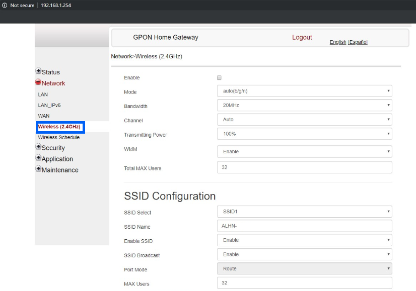This screenshot has width=416, height=291.
Task: Open the WMM dropdown
Action: click(305, 151)
